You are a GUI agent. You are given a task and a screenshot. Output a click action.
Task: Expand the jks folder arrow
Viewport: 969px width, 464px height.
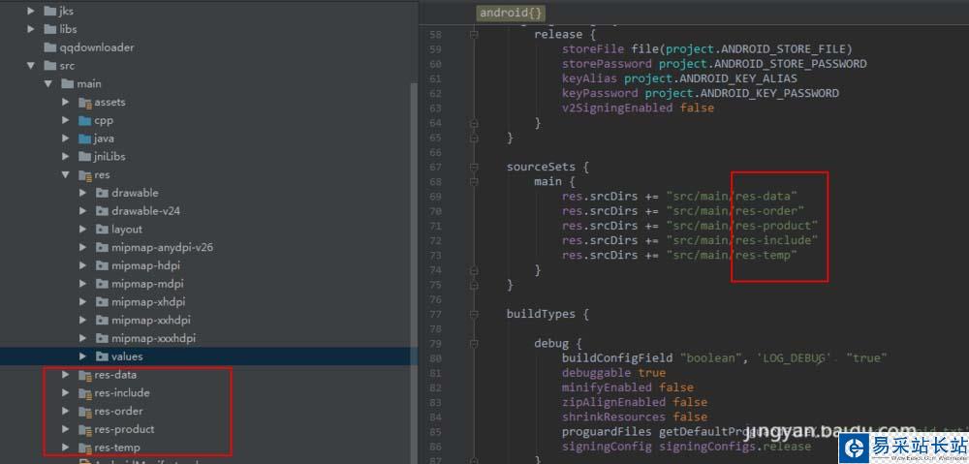point(30,11)
